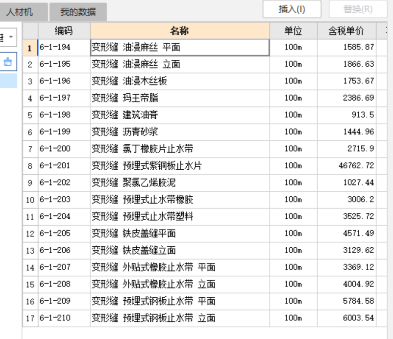Click the 插入(I) button
393x339 pixels.
click(x=292, y=9)
